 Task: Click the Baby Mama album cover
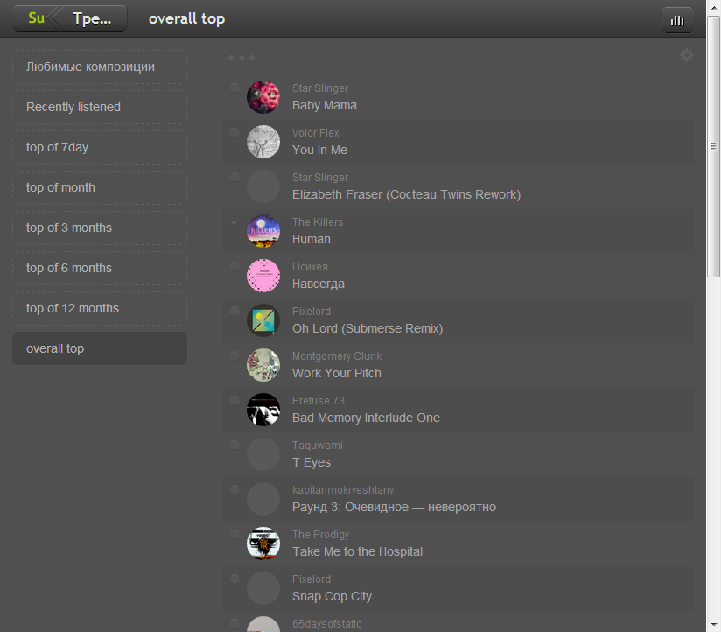(263, 97)
